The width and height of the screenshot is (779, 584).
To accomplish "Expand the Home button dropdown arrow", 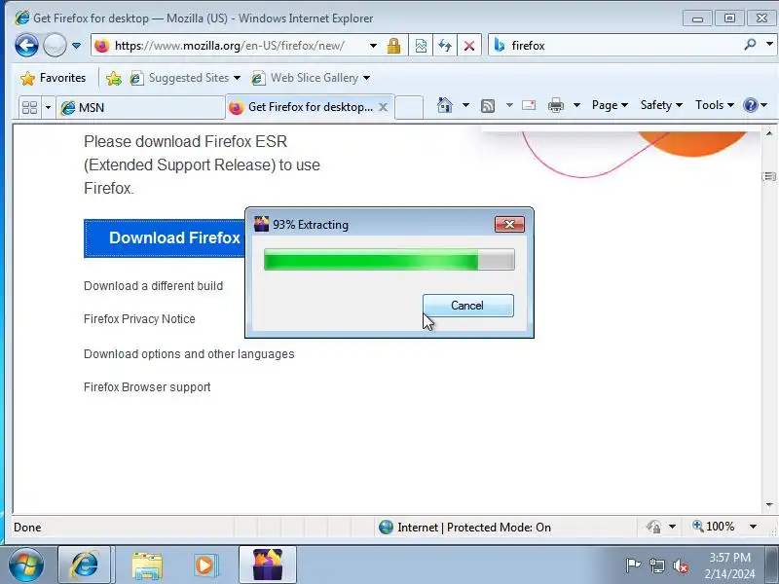I will click(465, 105).
